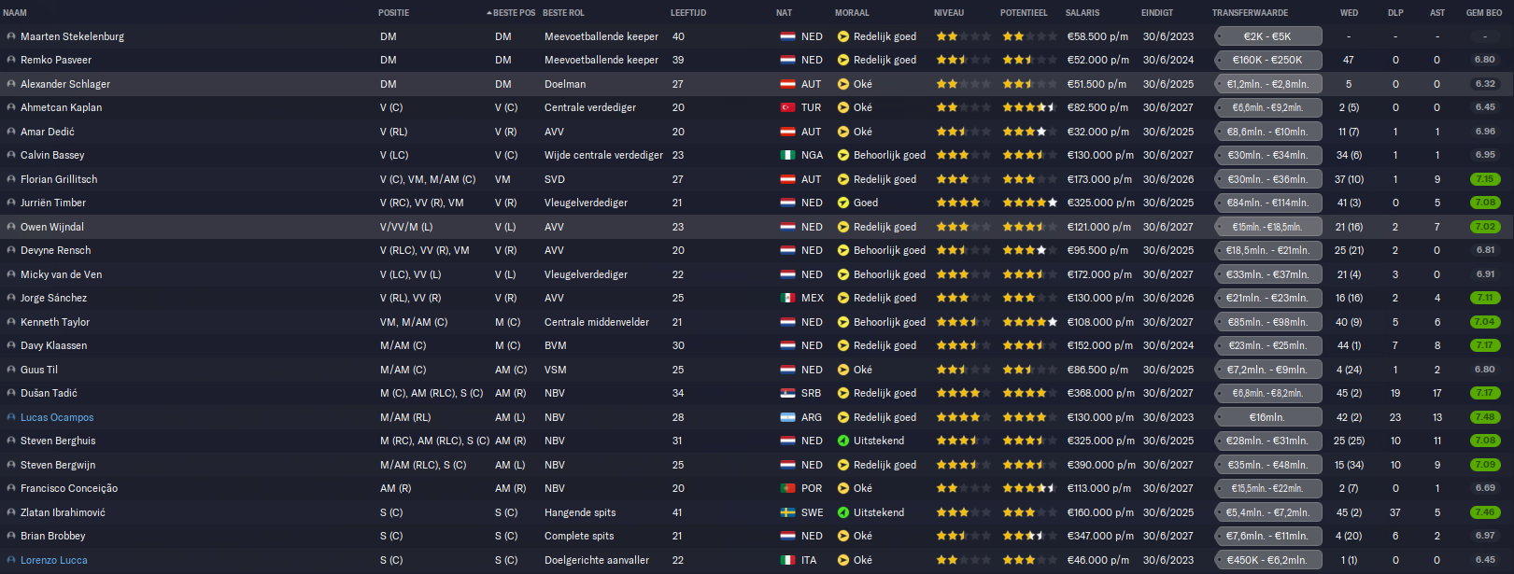The image size is (1514, 574).
Task: Sort by WED column header
Action: [1349, 13]
